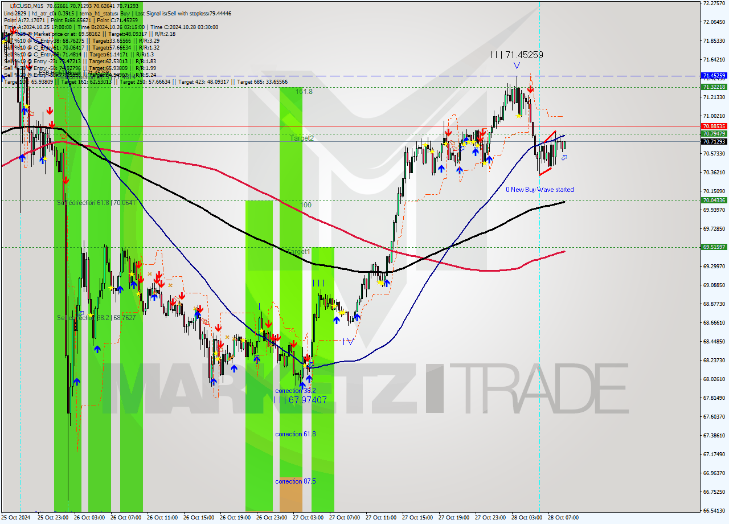Click the blue 71.45259 price tag

pyautogui.click(x=714, y=75)
